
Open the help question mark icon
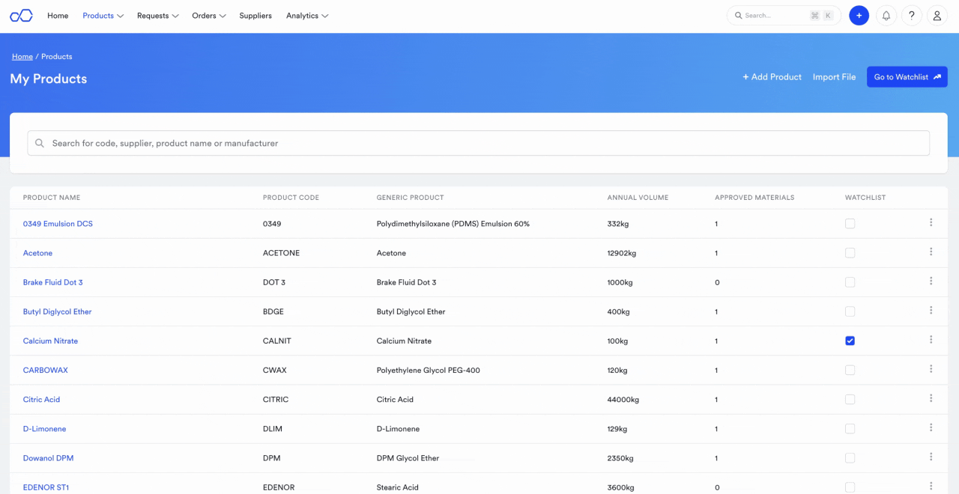pos(912,16)
